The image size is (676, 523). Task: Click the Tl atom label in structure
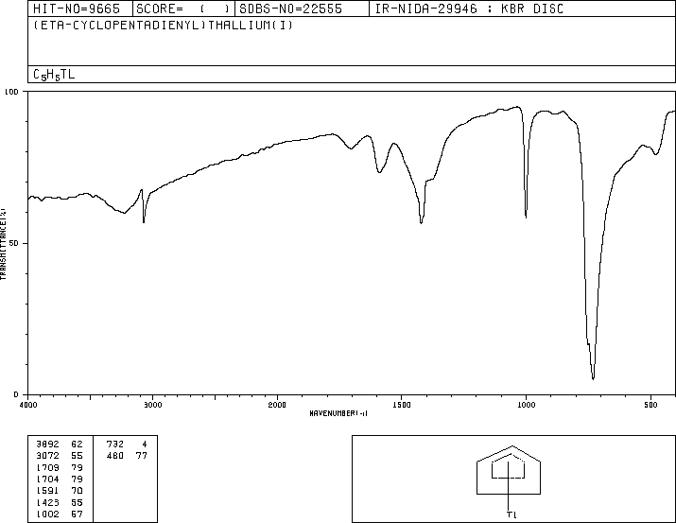click(x=511, y=514)
